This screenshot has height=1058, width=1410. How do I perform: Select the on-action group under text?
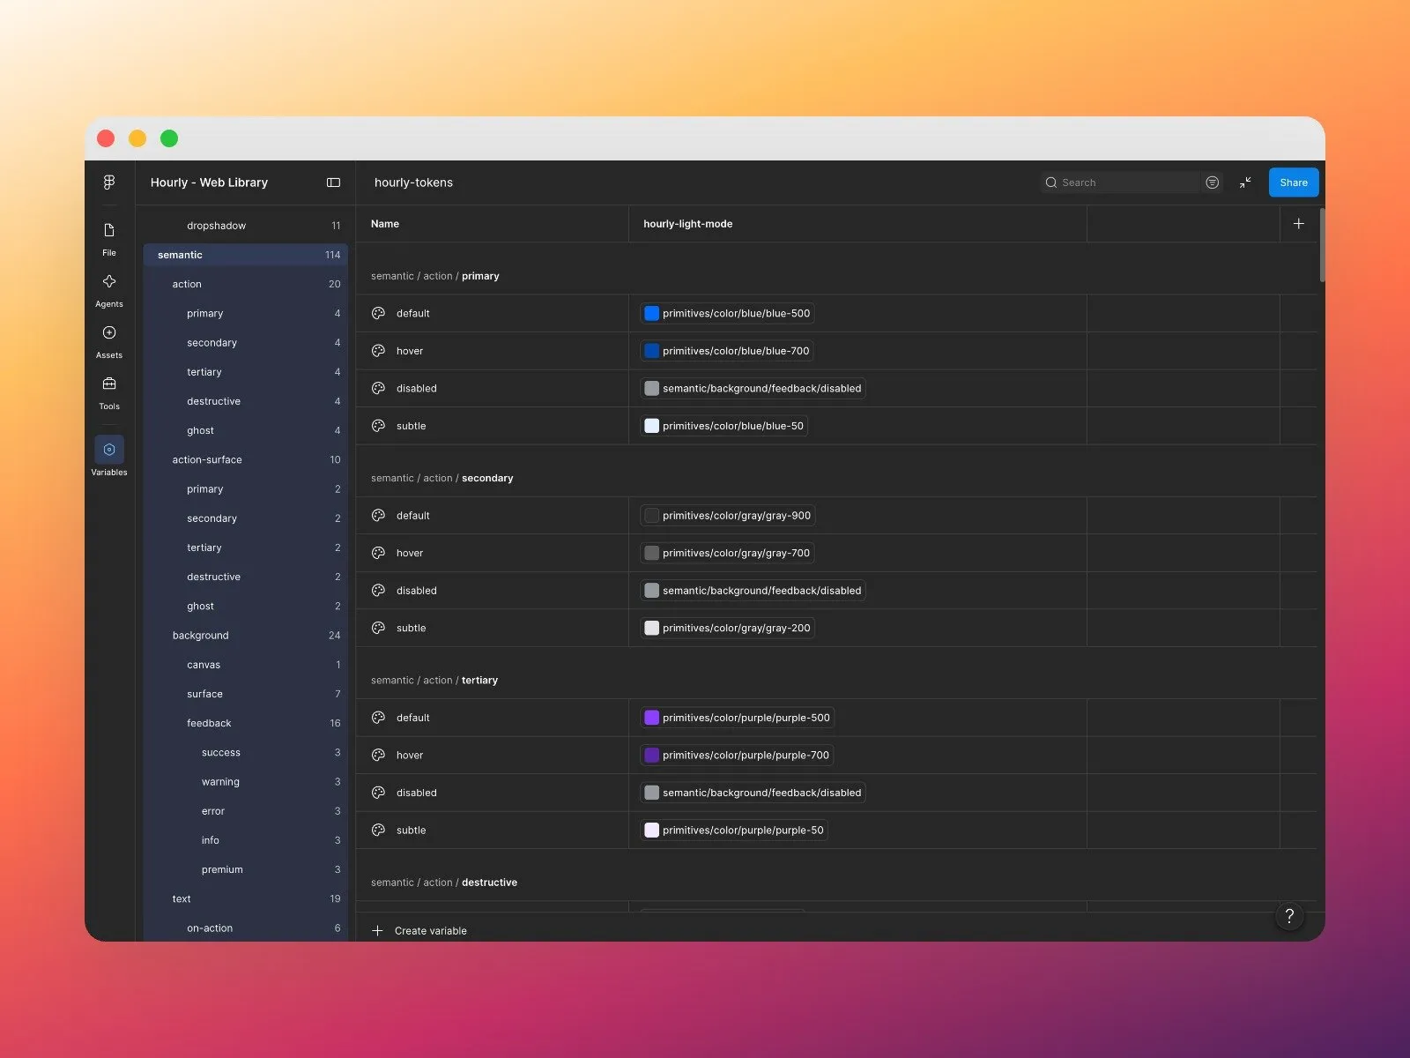(x=246, y=928)
